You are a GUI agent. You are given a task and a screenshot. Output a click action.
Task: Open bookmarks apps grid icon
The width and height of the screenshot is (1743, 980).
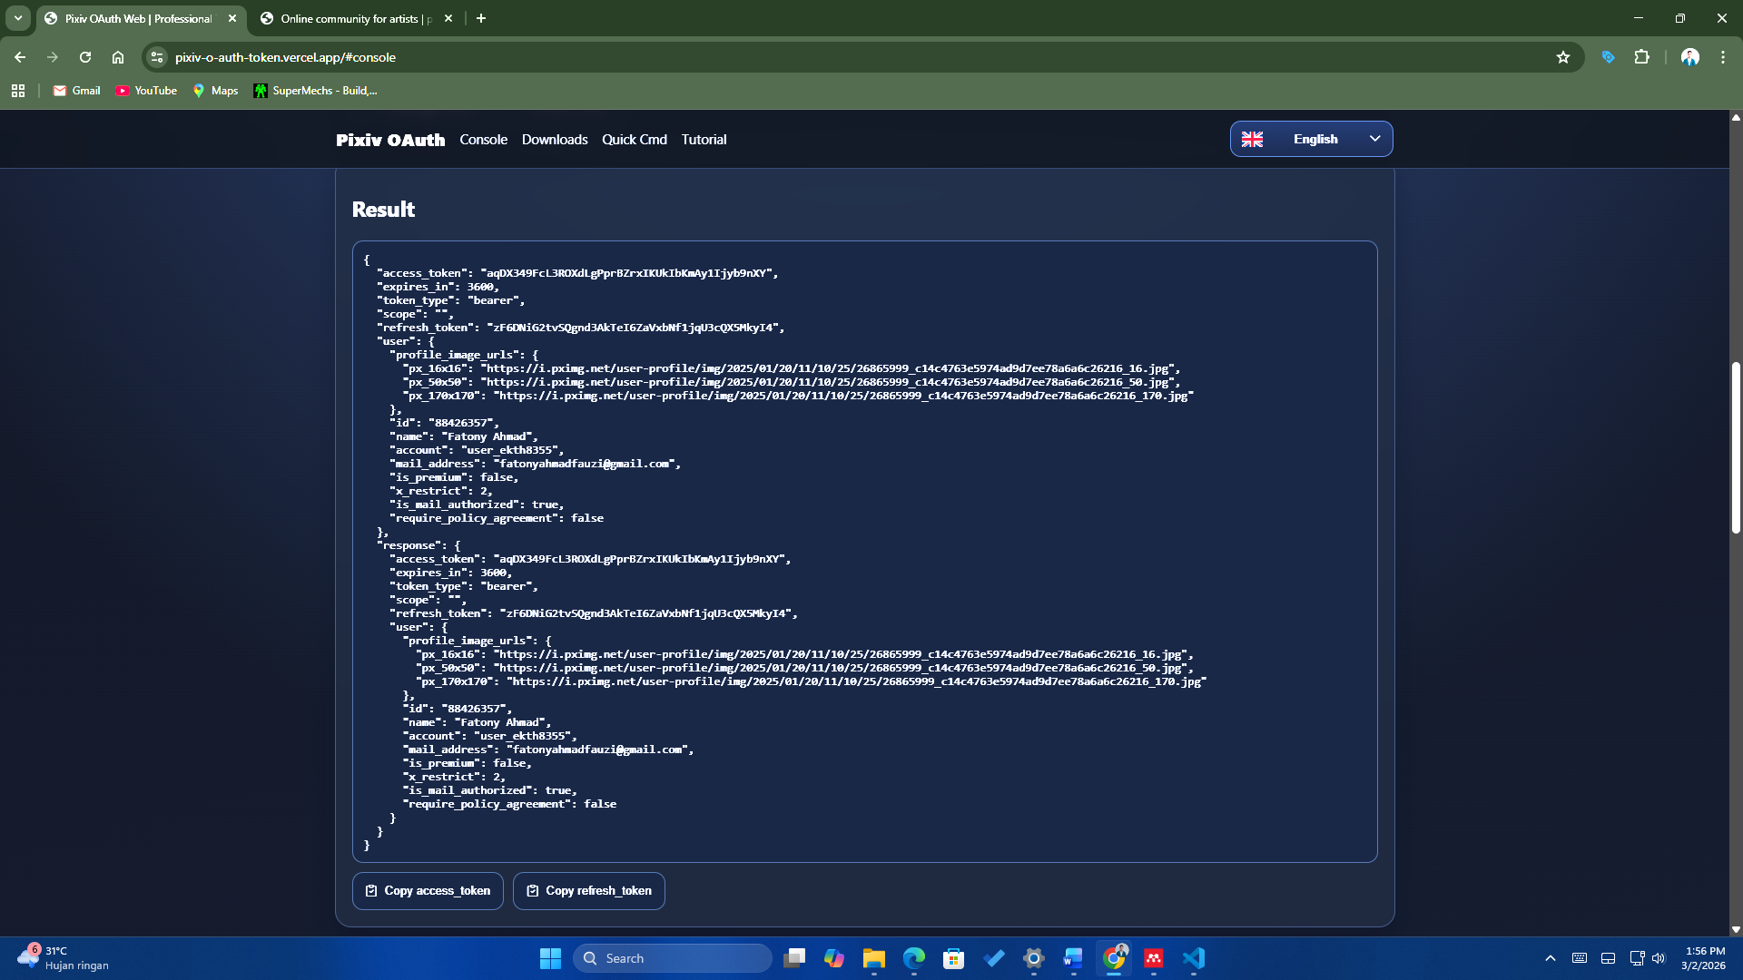coord(18,91)
